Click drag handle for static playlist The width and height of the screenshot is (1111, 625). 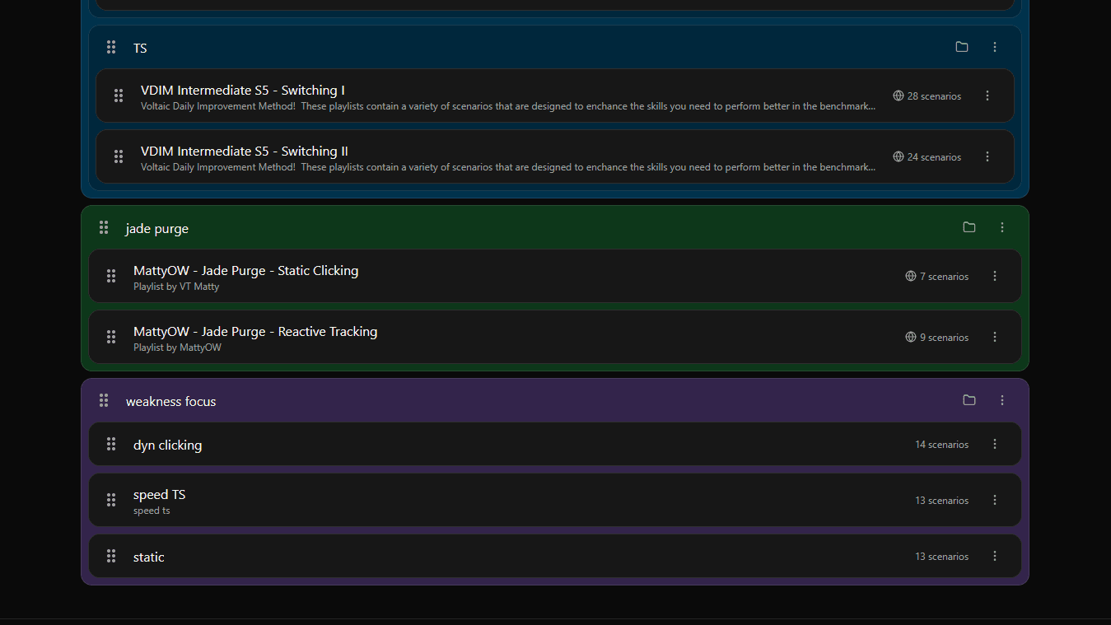(111, 556)
